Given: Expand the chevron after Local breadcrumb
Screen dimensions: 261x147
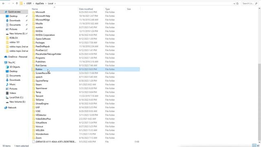Looking at the screenshot, I should (55, 3).
